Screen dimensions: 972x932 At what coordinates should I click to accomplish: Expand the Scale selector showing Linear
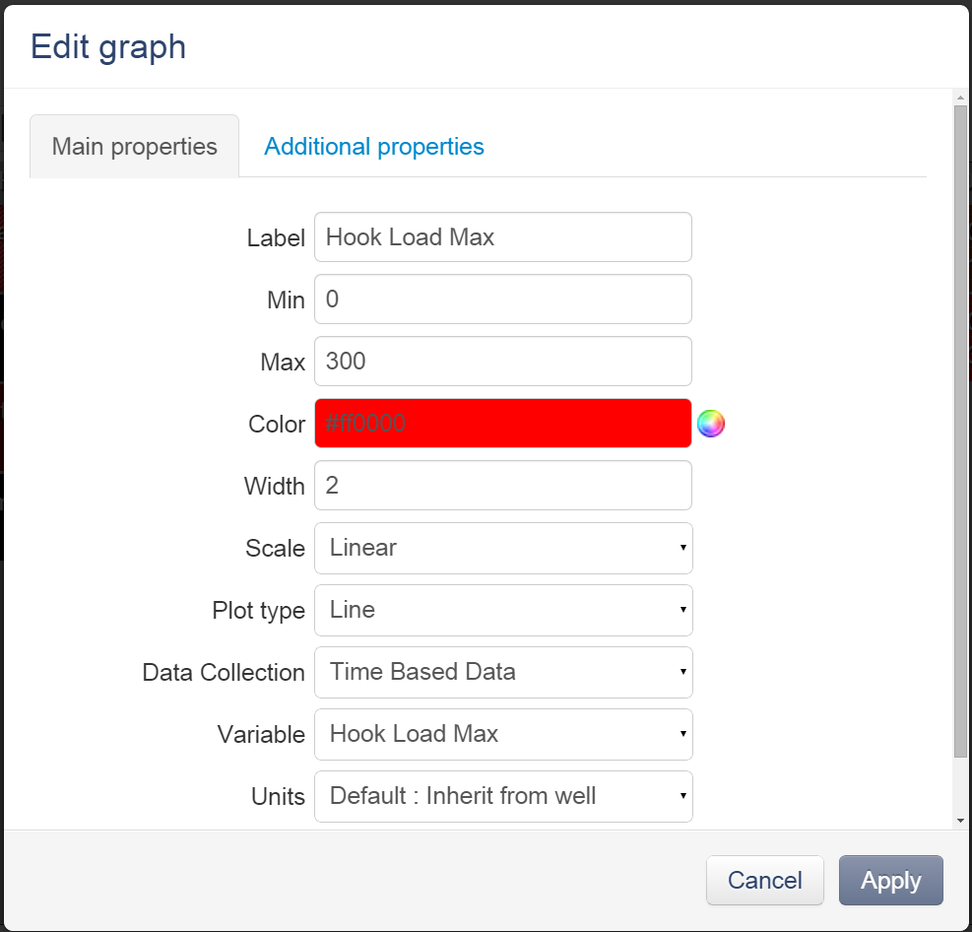[x=502, y=549]
